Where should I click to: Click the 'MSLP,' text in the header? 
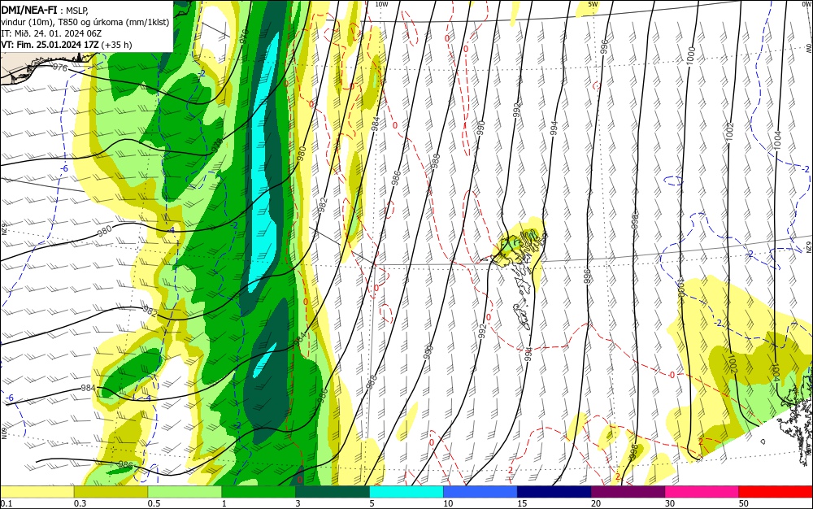pyautogui.click(x=78, y=9)
